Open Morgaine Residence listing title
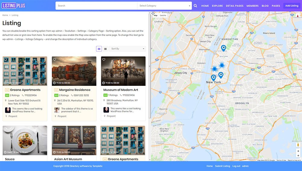 75,90
